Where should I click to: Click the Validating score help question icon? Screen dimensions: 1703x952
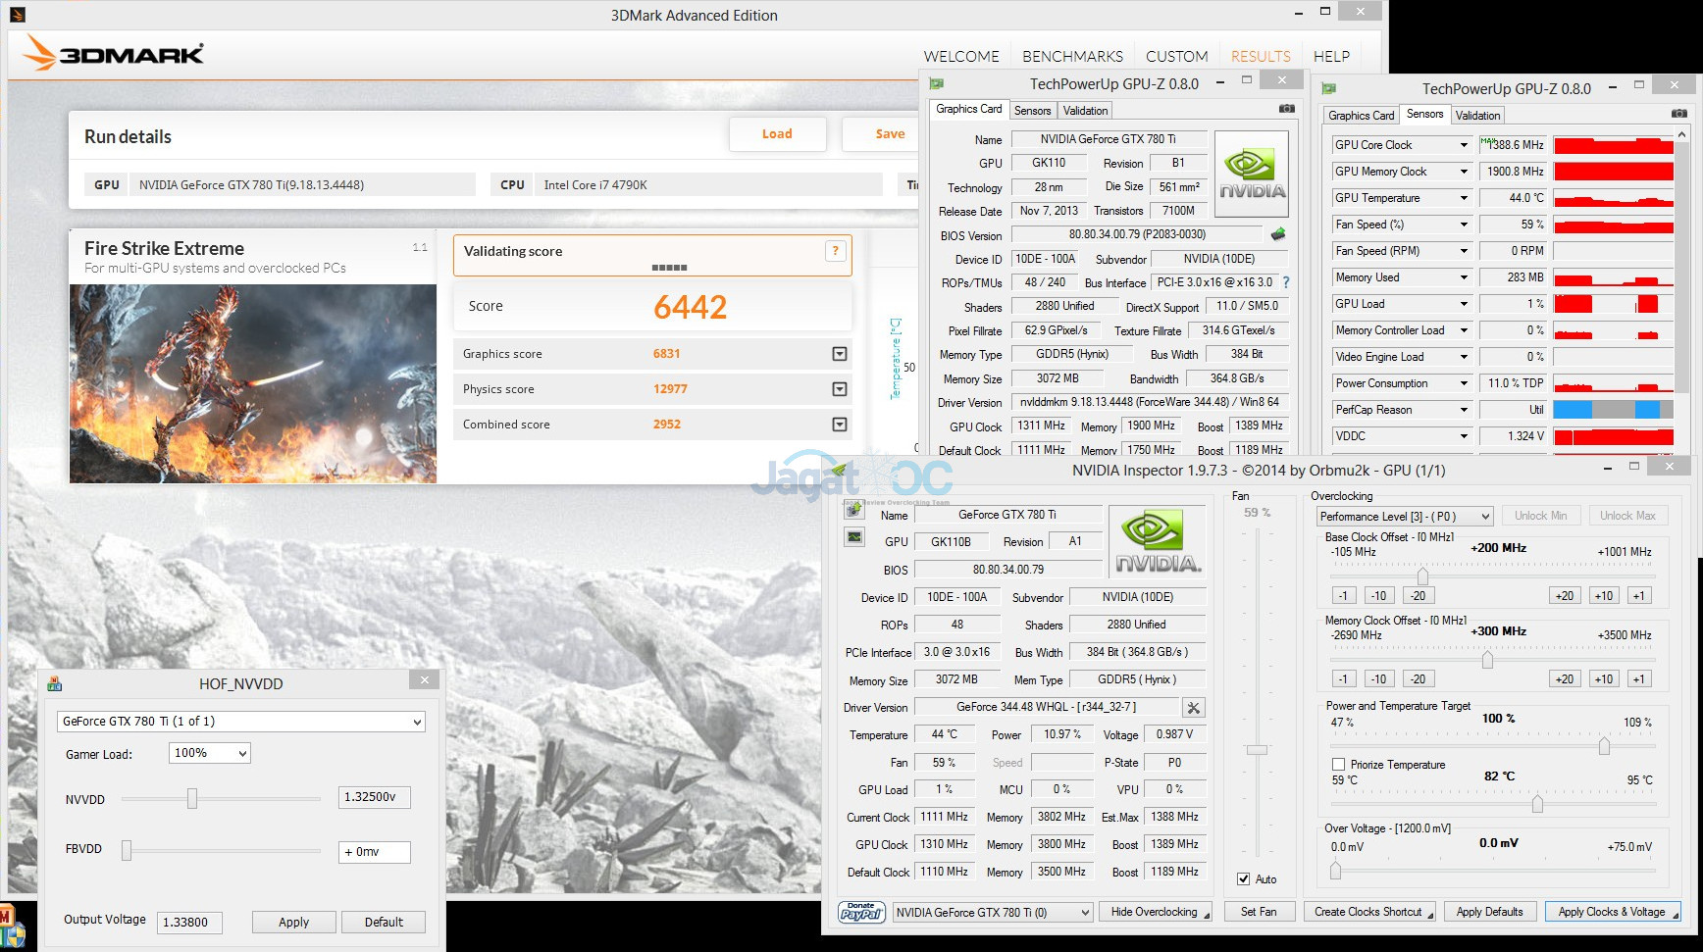coord(835,251)
